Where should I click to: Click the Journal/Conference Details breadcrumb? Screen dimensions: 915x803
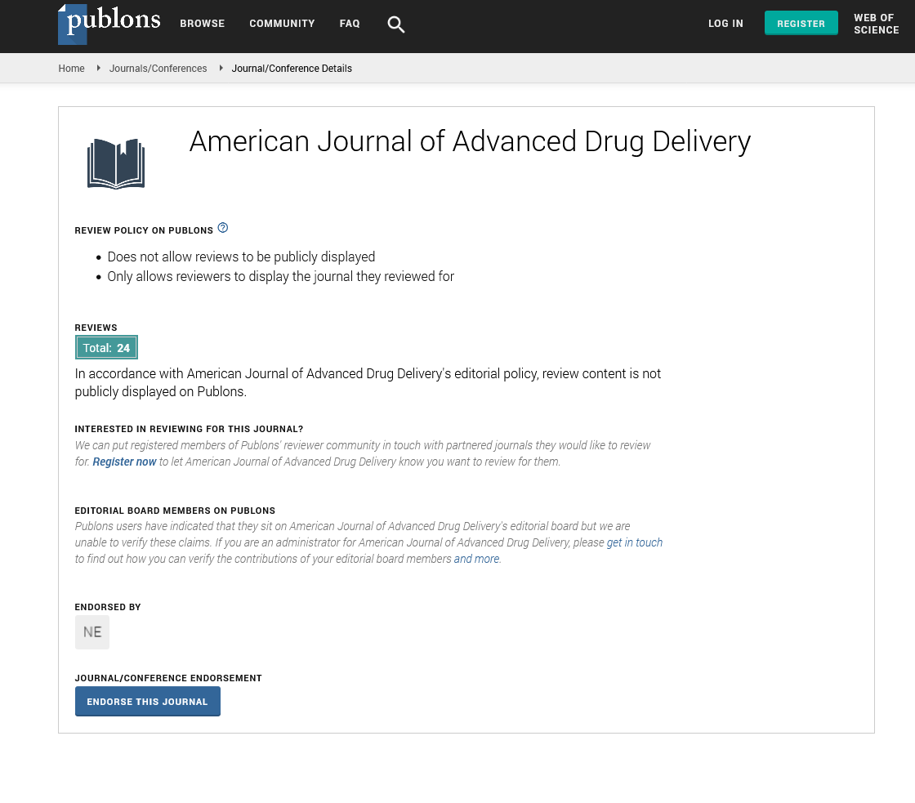pos(292,69)
